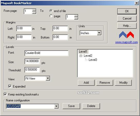The image size is (140, 116).
Task: Click the Bottom margin field
Action: coord(60,37)
